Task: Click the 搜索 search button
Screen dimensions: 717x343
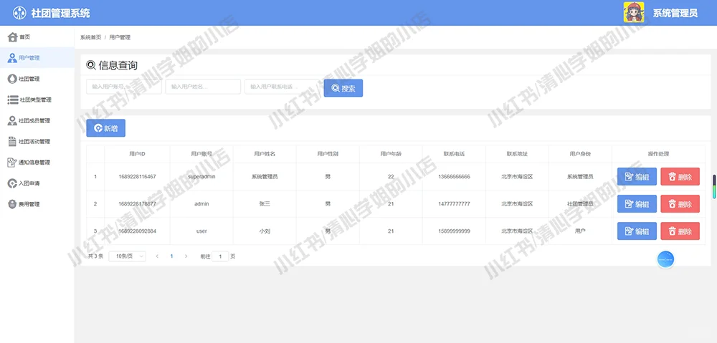Action: pos(343,88)
